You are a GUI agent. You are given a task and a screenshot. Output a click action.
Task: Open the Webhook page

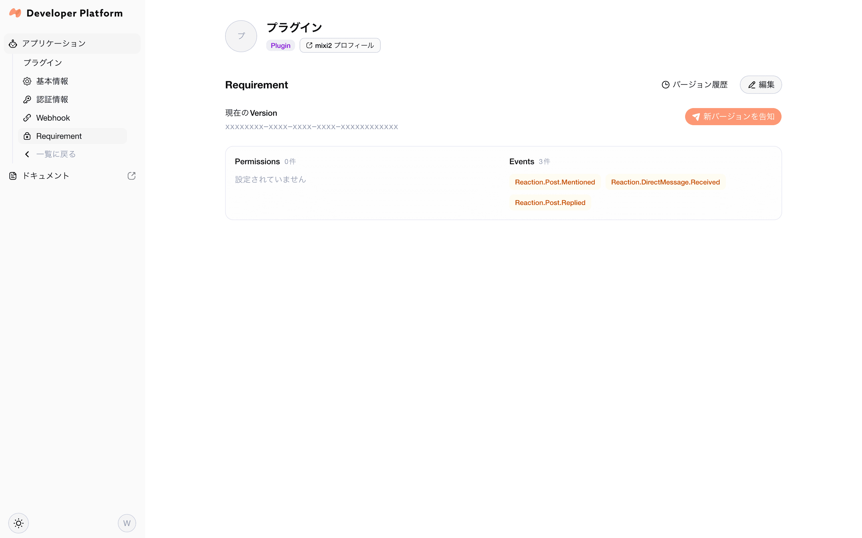(72, 118)
